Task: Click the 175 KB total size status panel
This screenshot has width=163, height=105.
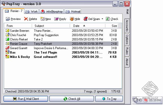Action: click(x=116, y=91)
